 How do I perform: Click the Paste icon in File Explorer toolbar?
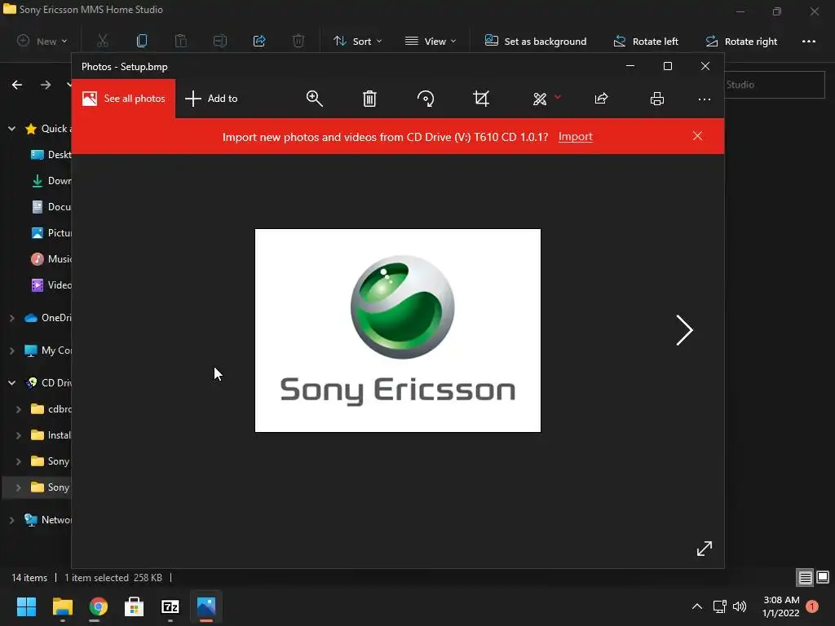[x=181, y=41]
